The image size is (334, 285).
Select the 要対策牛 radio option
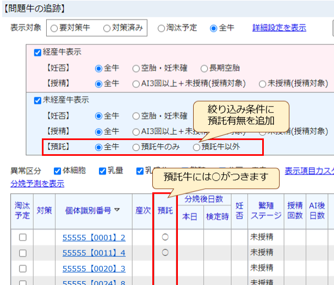54,28
